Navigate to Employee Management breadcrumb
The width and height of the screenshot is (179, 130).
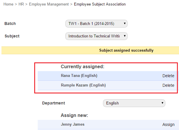tap(49, 4)
